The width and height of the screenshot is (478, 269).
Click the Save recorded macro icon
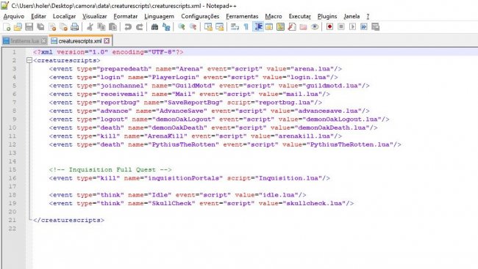376,27
